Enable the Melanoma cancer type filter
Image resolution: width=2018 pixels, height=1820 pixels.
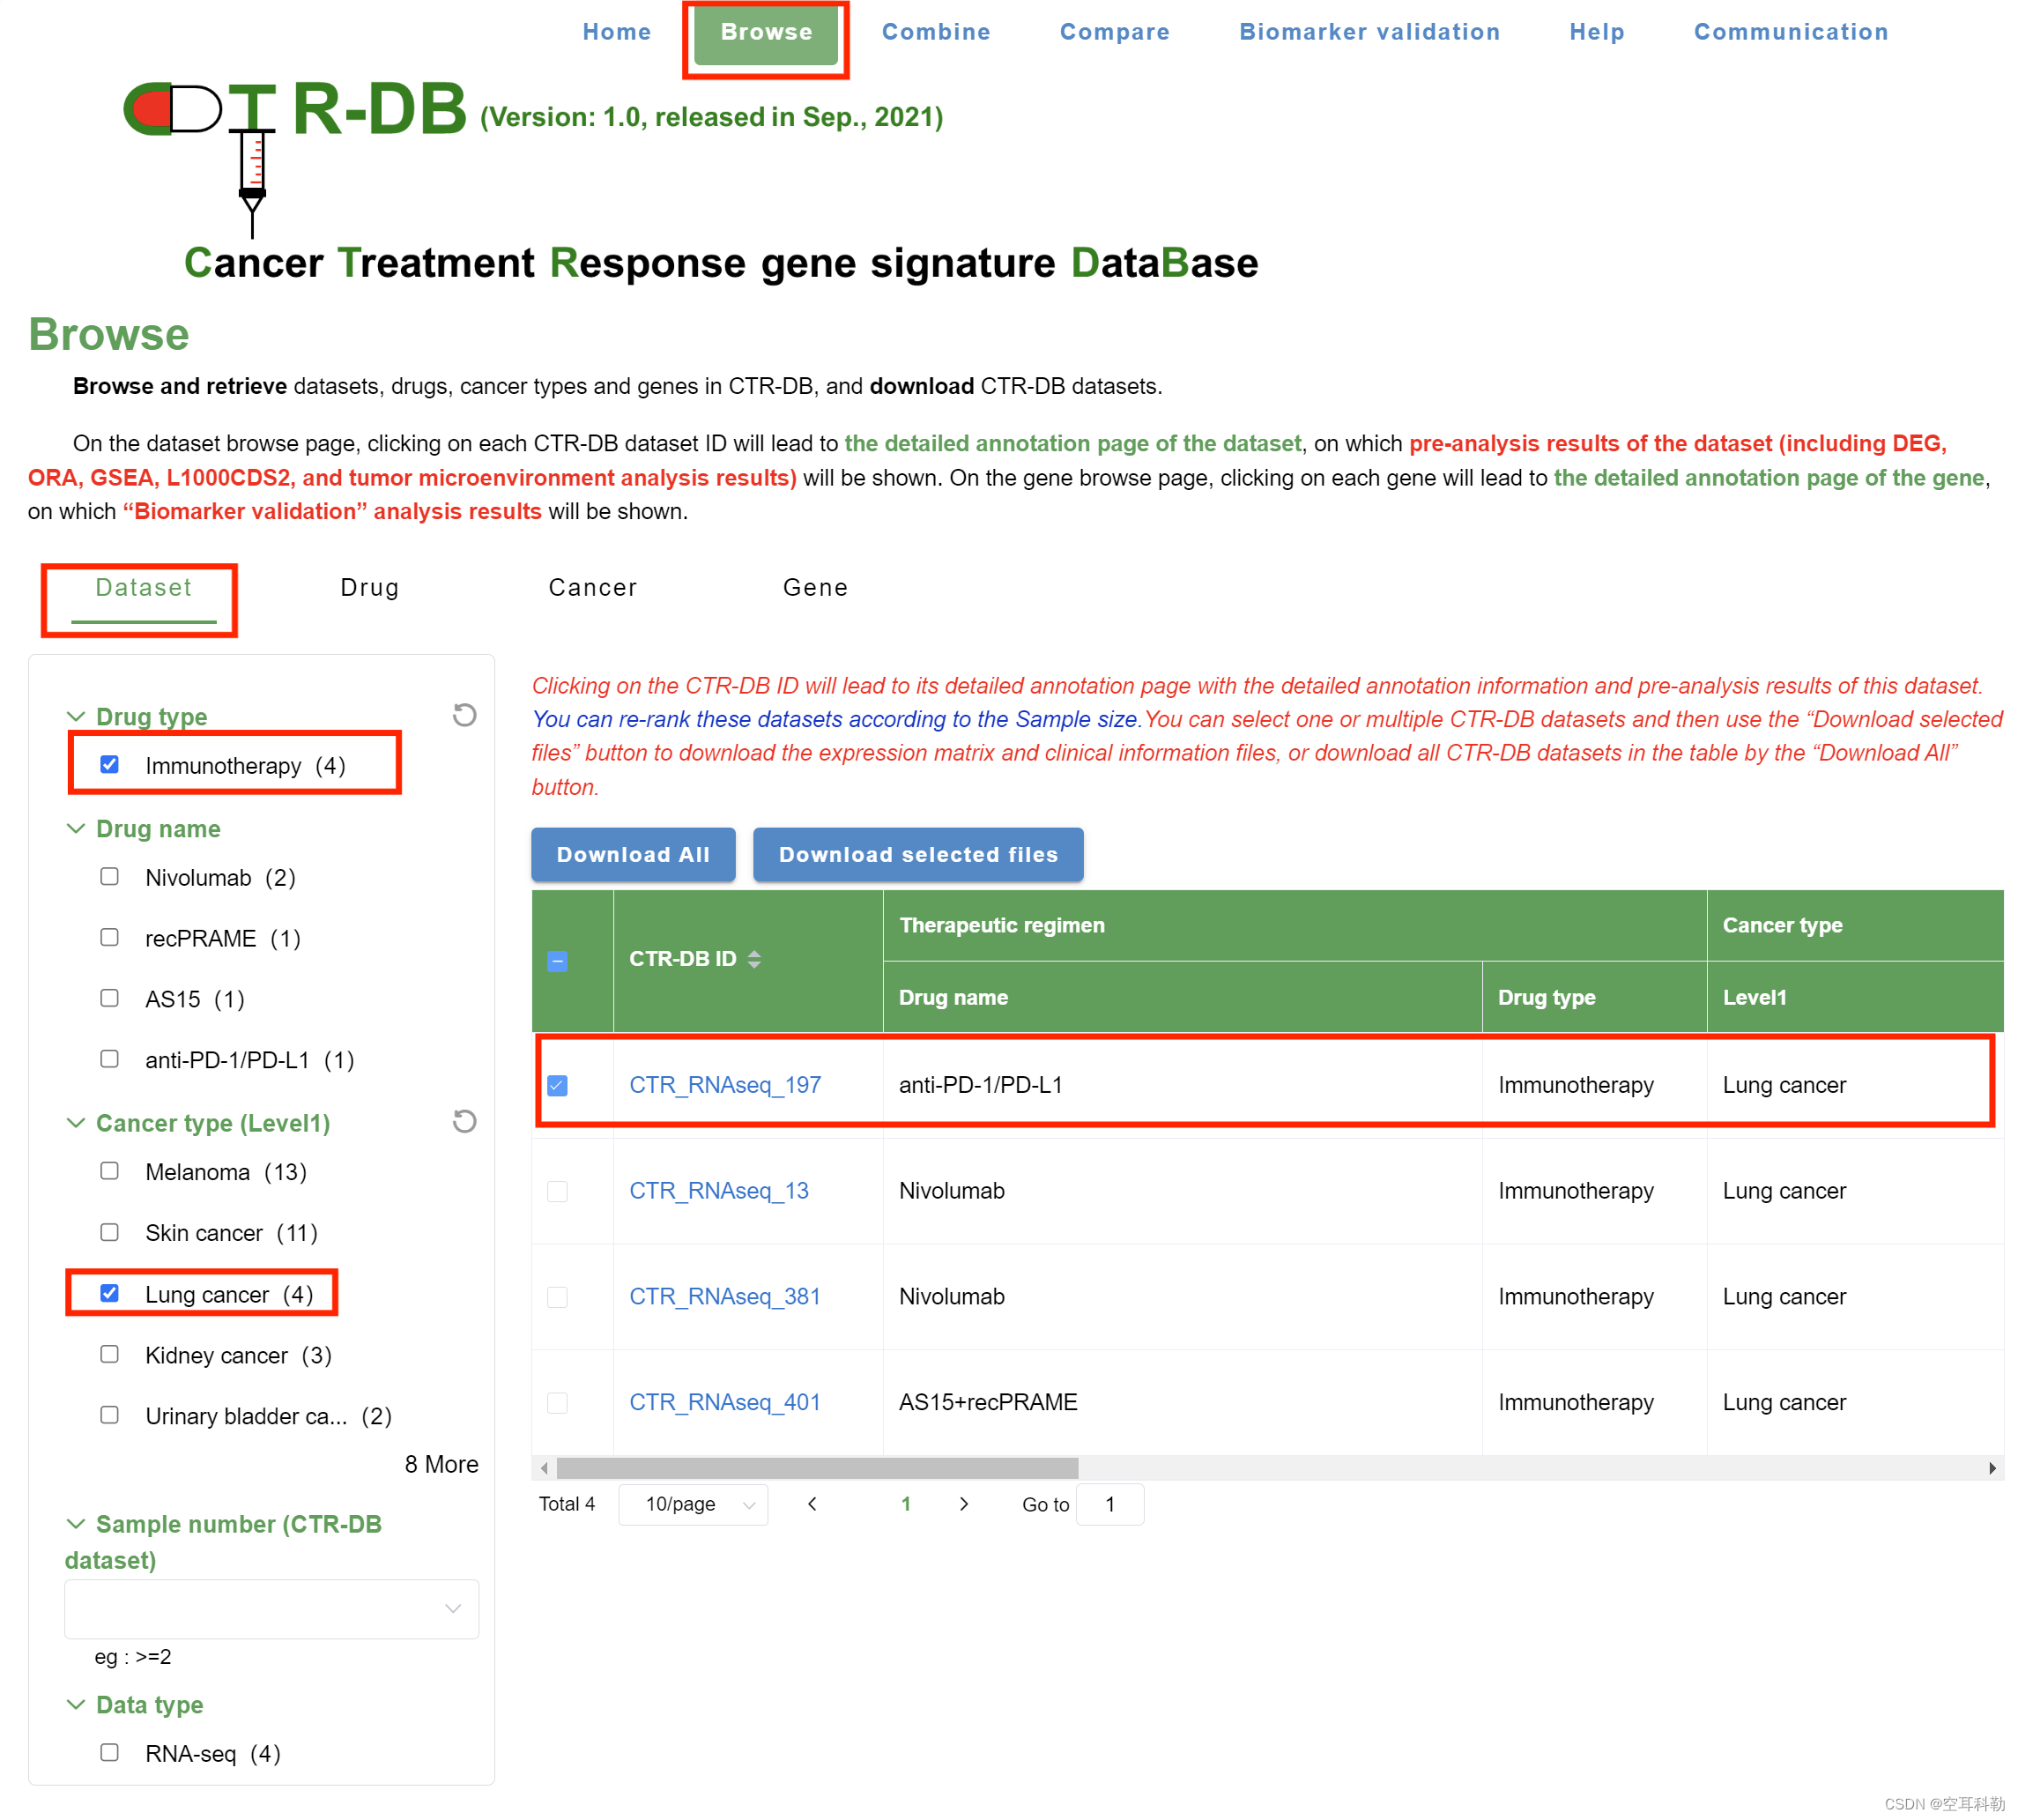click(x=109, y=1171)
